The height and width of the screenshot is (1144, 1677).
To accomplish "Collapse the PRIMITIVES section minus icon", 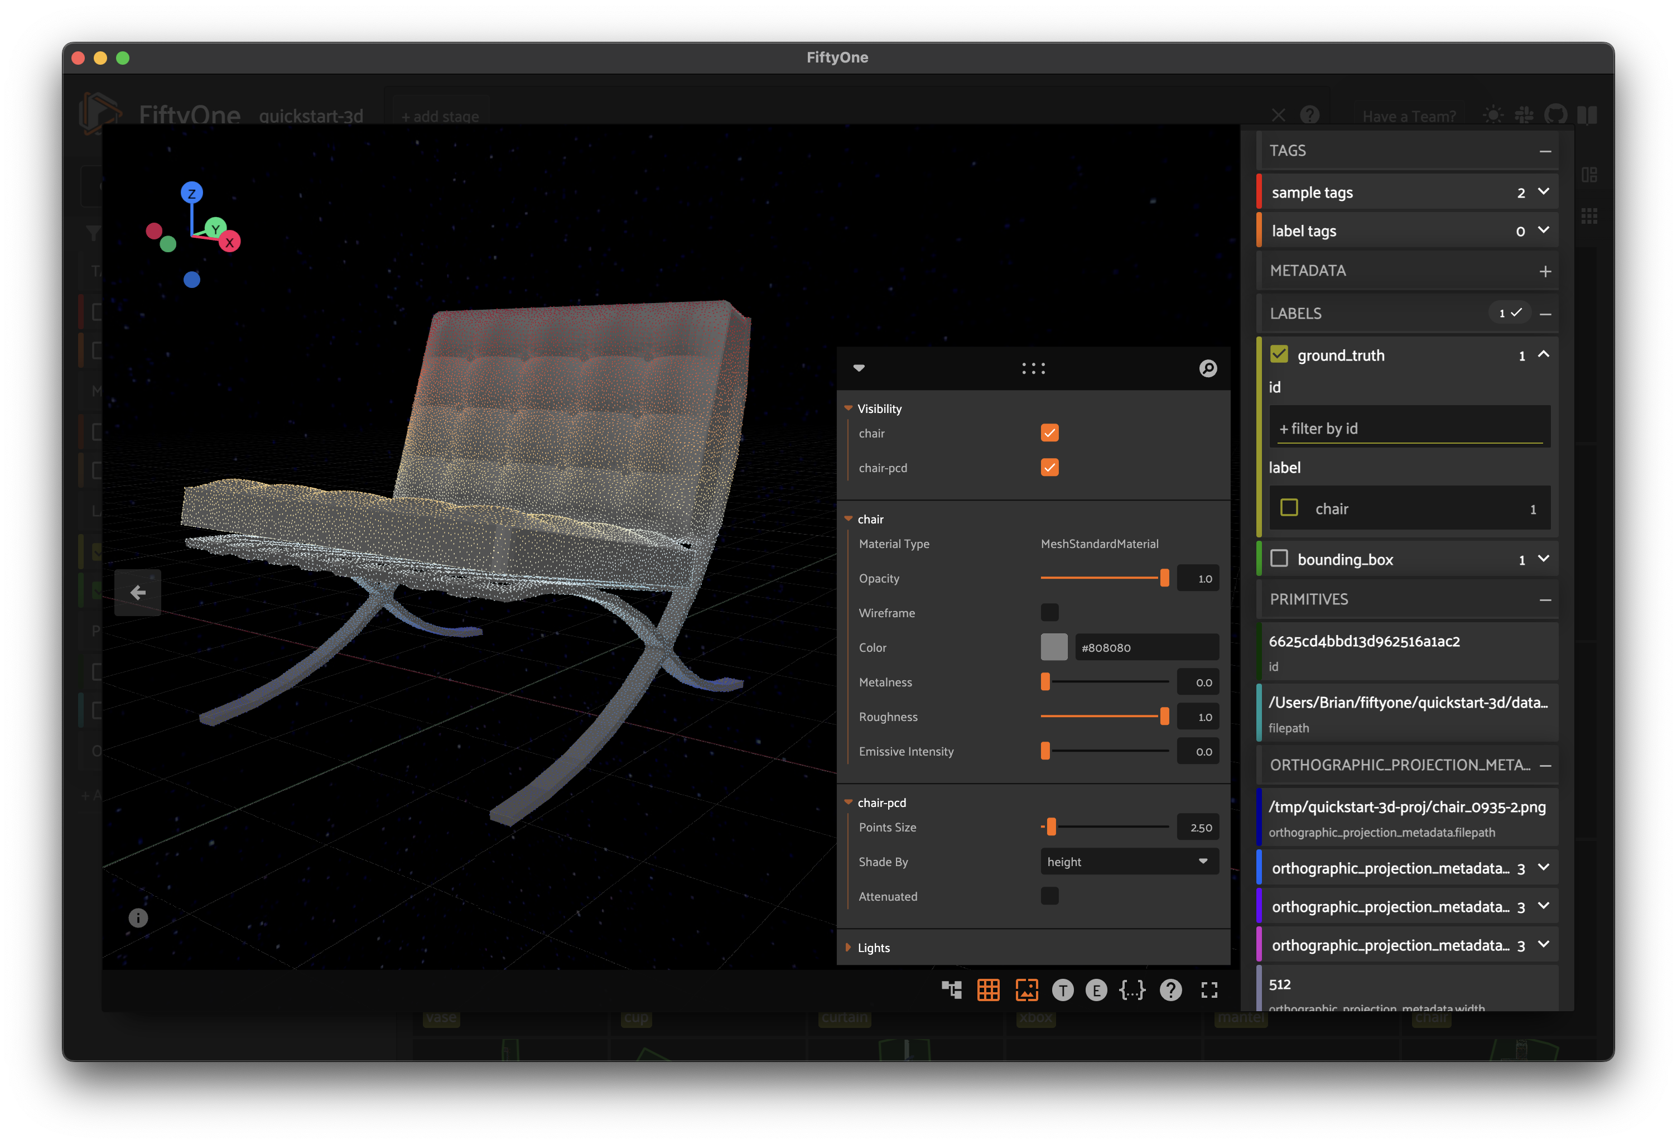I will 1545,600.
